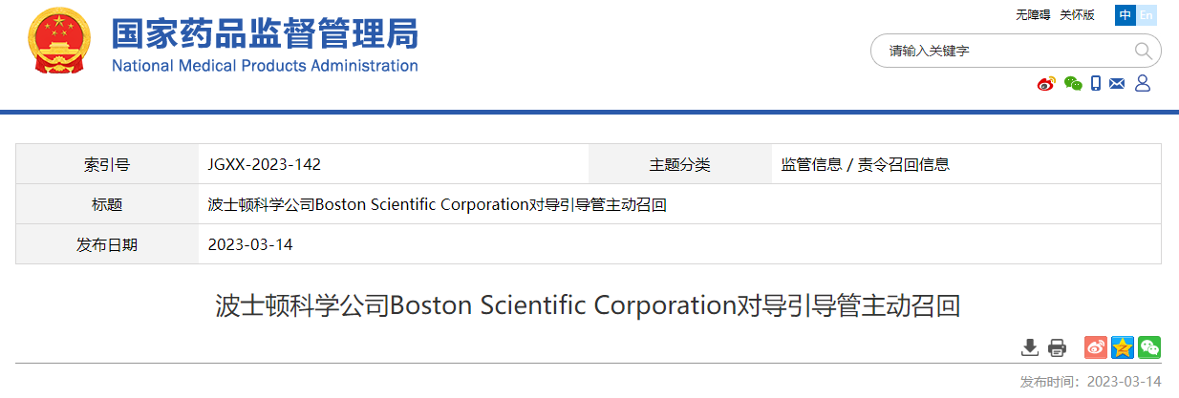Click the mobile phone icon
This screenshot has height=398, width=1179.
point(1096,84)
